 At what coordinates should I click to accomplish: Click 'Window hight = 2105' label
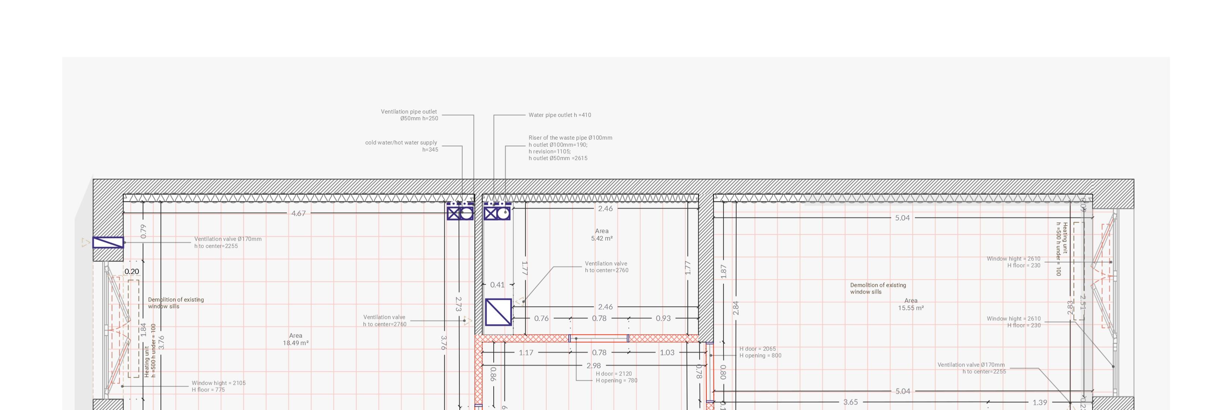click(218, 383)
